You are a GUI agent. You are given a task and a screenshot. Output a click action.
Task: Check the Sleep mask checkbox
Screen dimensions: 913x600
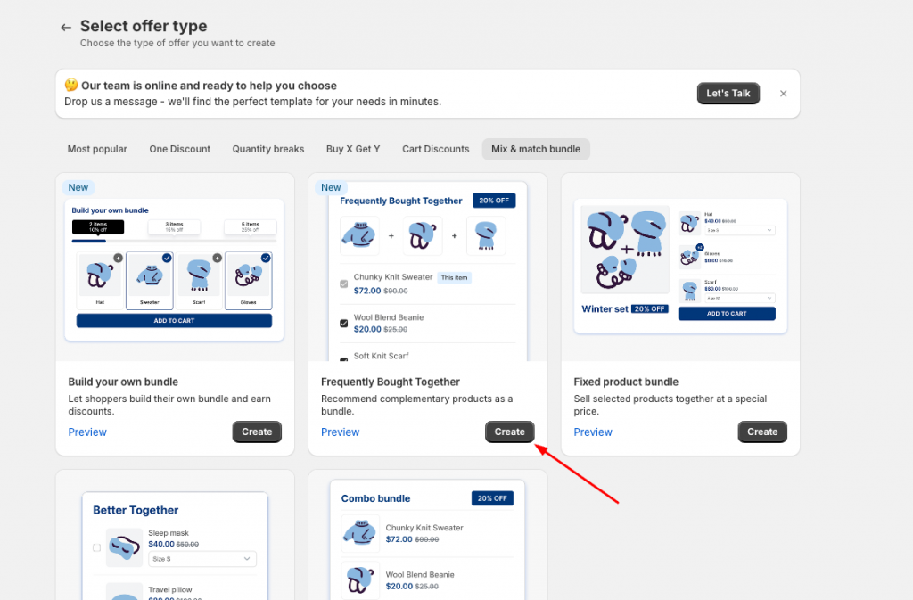pos(96,547)
